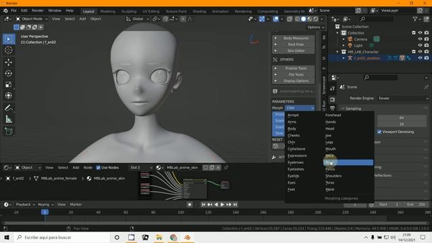Toggle X-ray view icon

(290, 19)
